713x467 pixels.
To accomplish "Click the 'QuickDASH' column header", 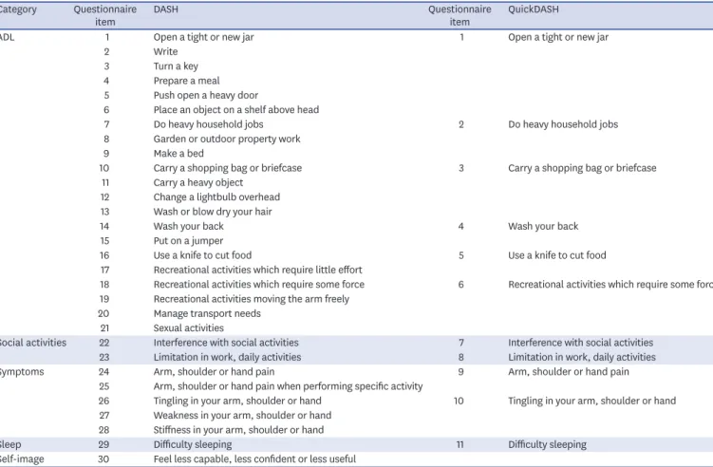I will (533, 9).
